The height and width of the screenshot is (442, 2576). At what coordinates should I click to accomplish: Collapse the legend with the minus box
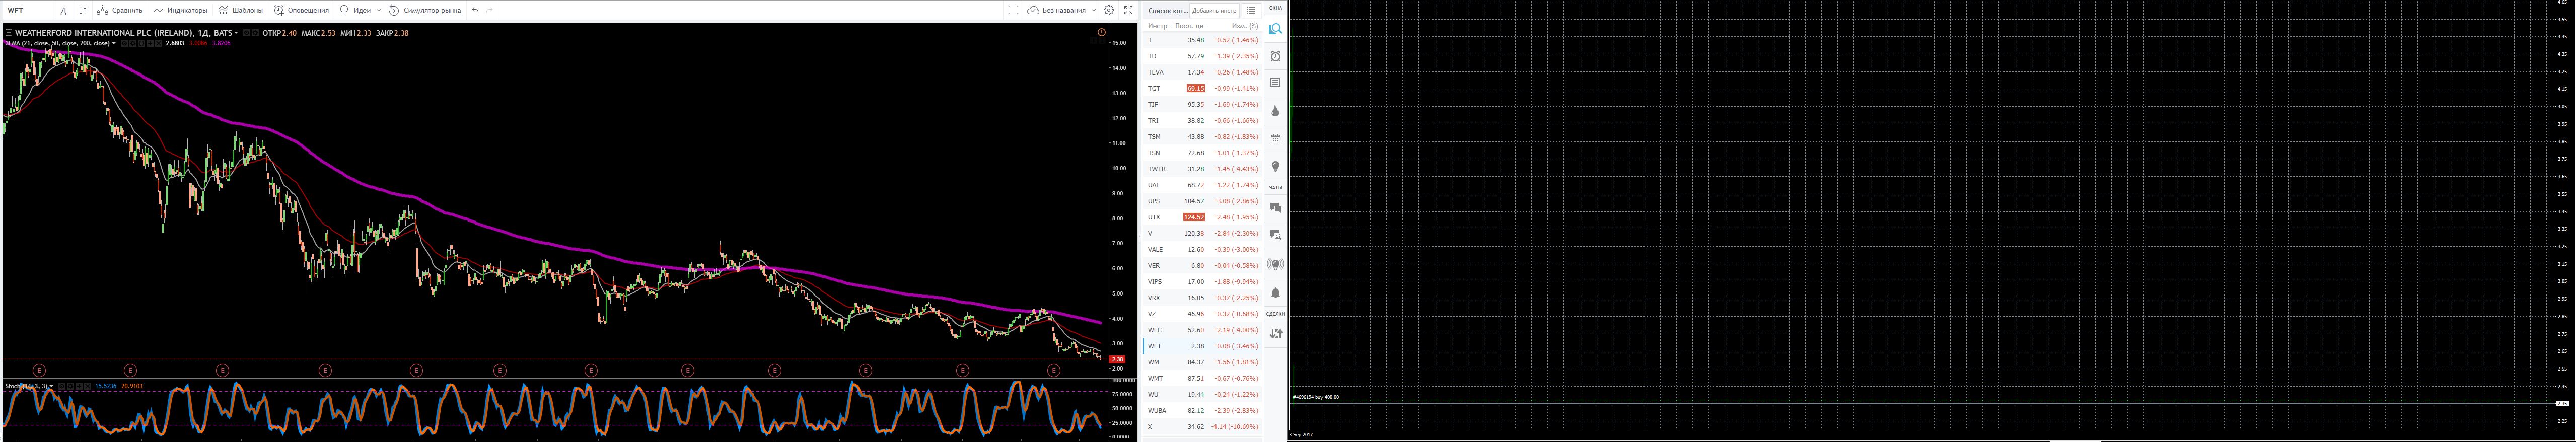[9, 33]
